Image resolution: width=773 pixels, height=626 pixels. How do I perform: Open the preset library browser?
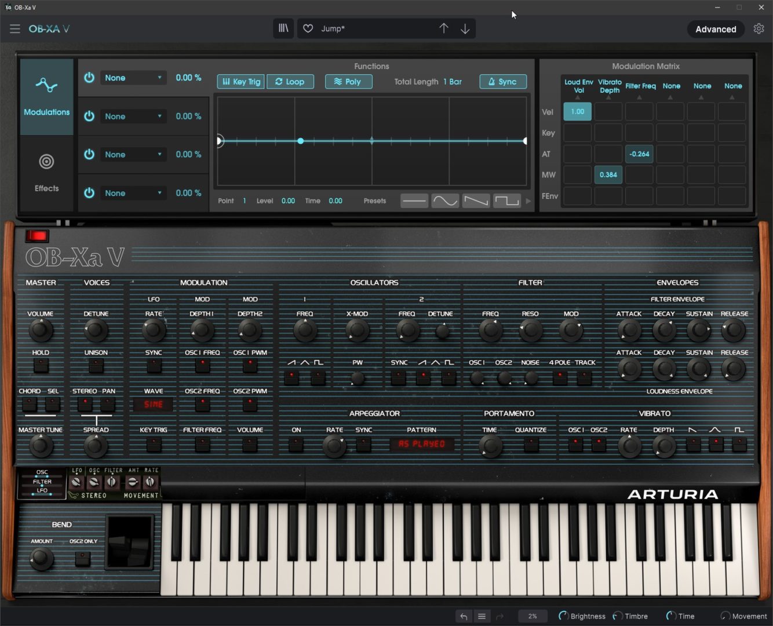tap(283, 28)
